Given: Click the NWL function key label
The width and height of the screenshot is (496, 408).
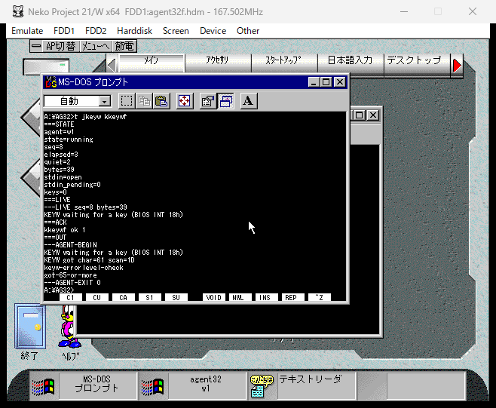Looking at the screenshot, I should [x=240, y=298].
